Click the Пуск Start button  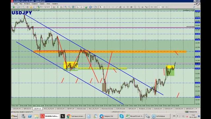pyautogui.click(x=15, y=116)
